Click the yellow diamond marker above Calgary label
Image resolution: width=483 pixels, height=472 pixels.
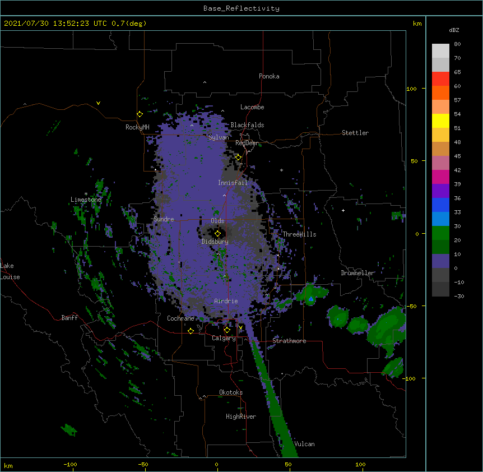[227, 330]
